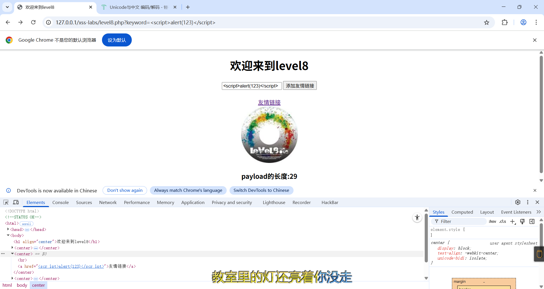Screen dimensions: 544x289
Task: Toggle rendering emulations paintbrush icon
Action: 522,222
